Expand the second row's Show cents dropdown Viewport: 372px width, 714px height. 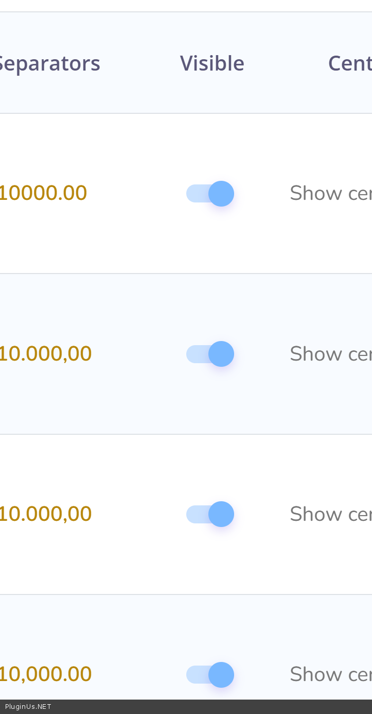click(x=330, y=354)
